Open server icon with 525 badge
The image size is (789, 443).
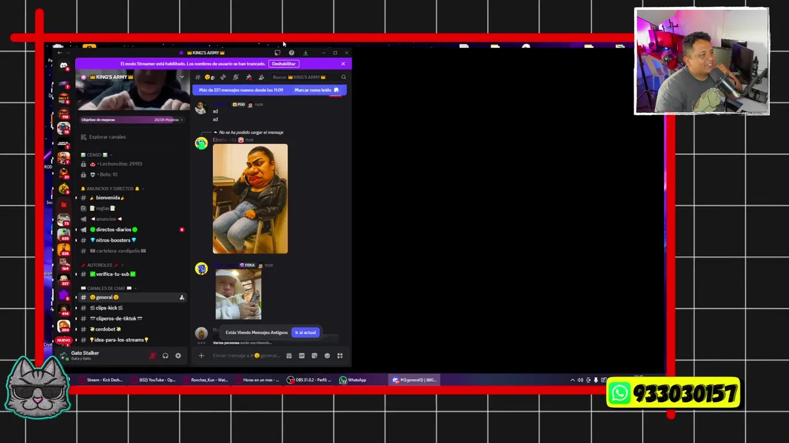(63, 234)
